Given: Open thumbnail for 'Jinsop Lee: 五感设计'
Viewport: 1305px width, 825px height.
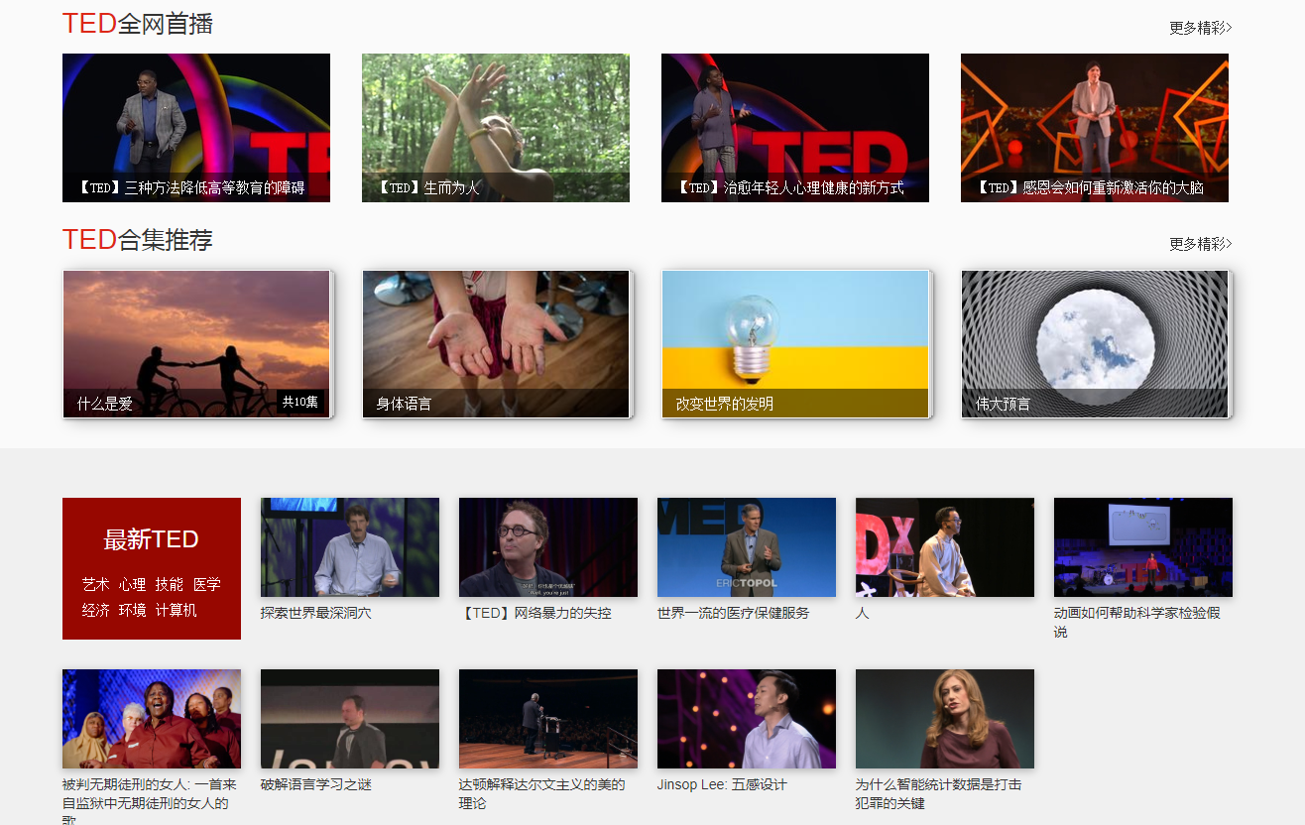Looking at the screenshot, I should click(747, 719).
